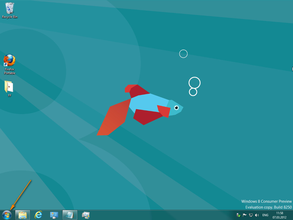Open the Task Manager taskbar icon
The width and height of the screenshot is (293, 220).
pos(85,215)
